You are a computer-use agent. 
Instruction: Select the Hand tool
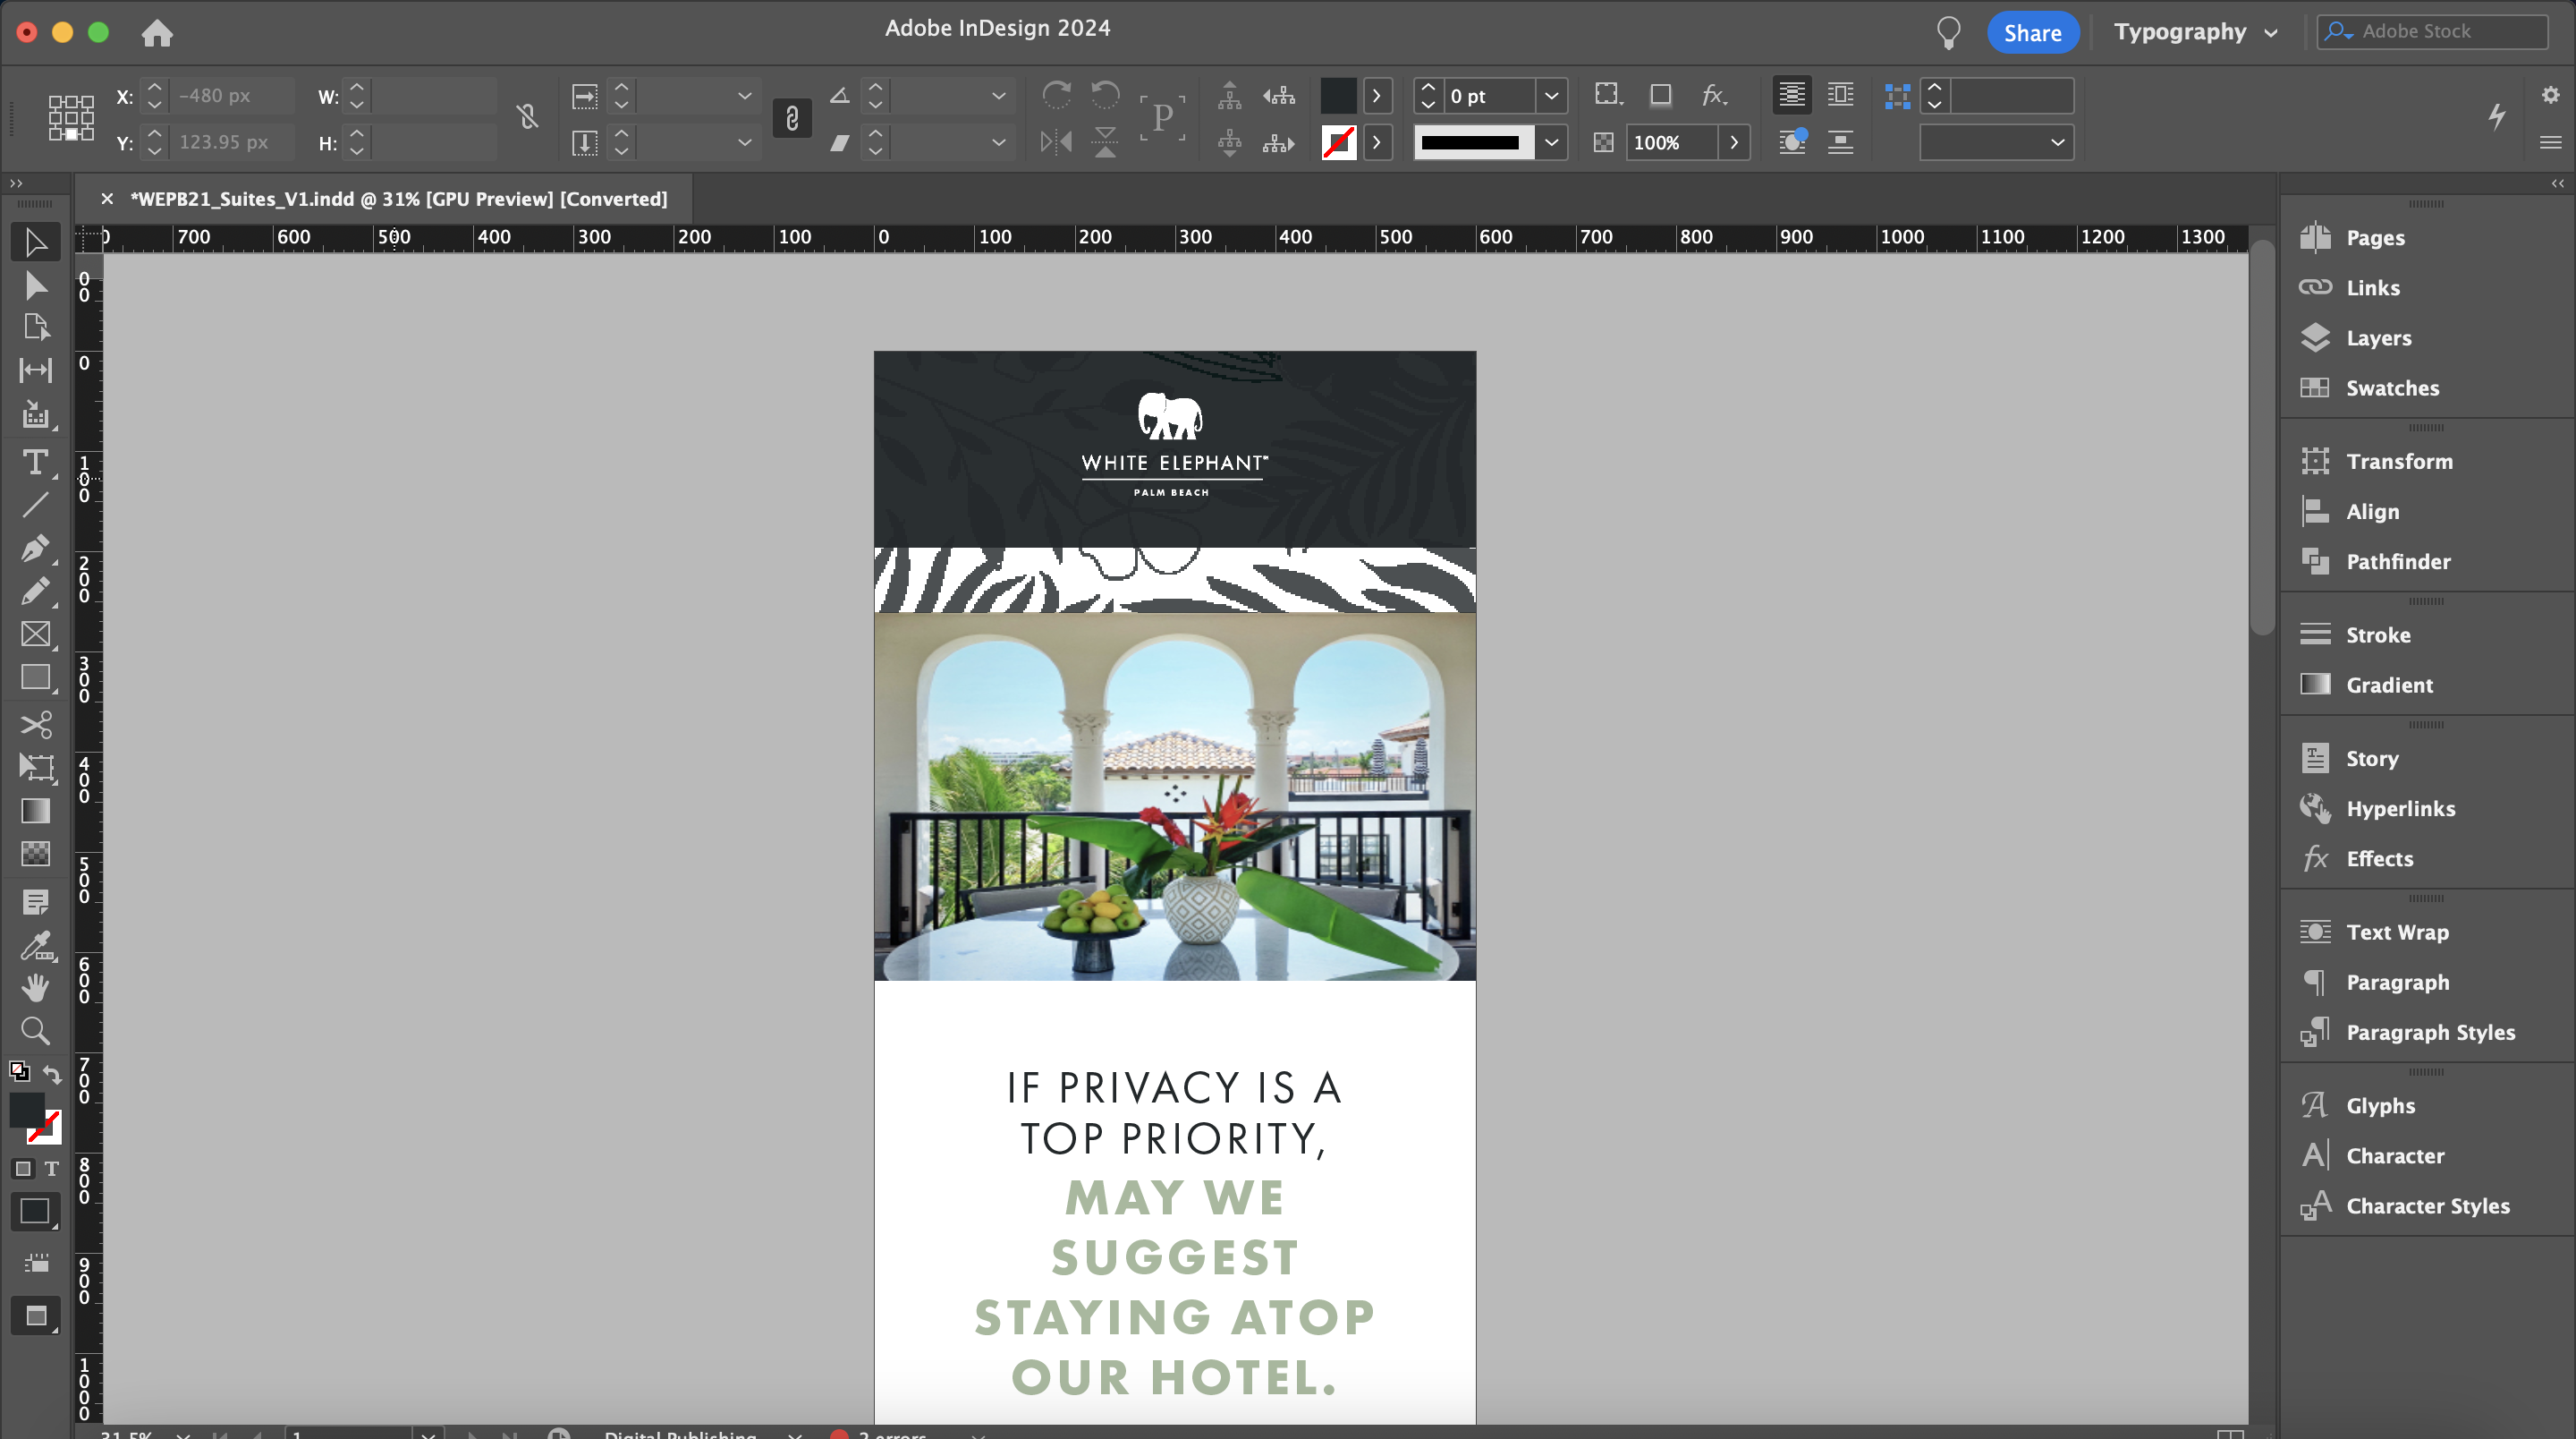click(x=35, y=988)
